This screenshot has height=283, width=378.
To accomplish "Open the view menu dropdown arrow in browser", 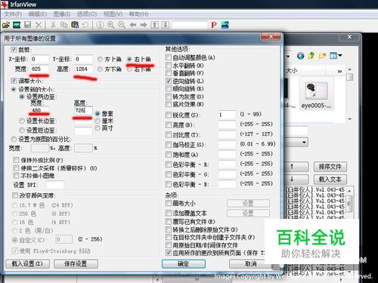I will 340,56.
